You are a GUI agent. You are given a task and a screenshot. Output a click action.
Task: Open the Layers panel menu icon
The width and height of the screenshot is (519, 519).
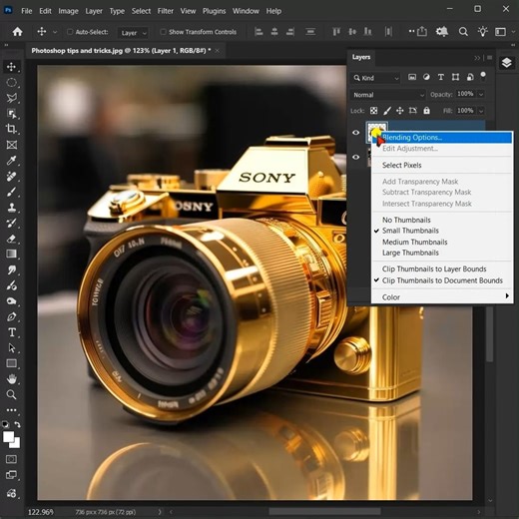click(489, 58)
